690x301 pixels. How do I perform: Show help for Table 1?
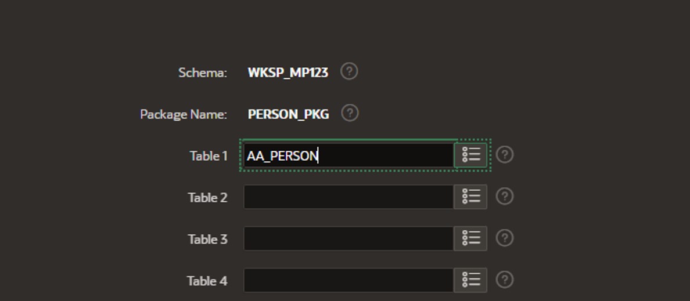[505, 155]
